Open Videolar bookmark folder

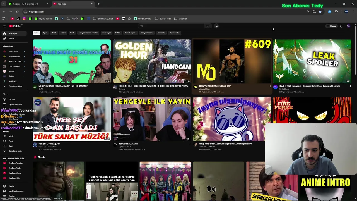click(180, 19)
